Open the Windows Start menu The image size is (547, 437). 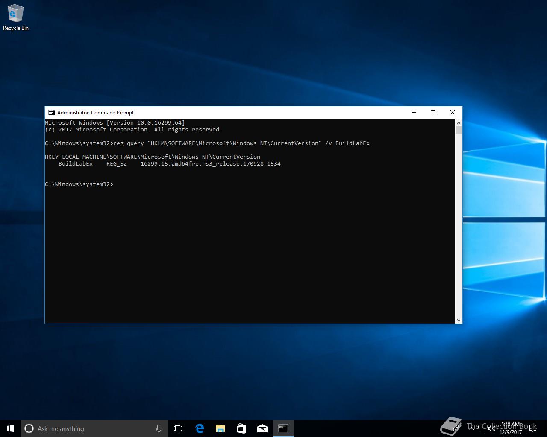click(x=10, y=428)
